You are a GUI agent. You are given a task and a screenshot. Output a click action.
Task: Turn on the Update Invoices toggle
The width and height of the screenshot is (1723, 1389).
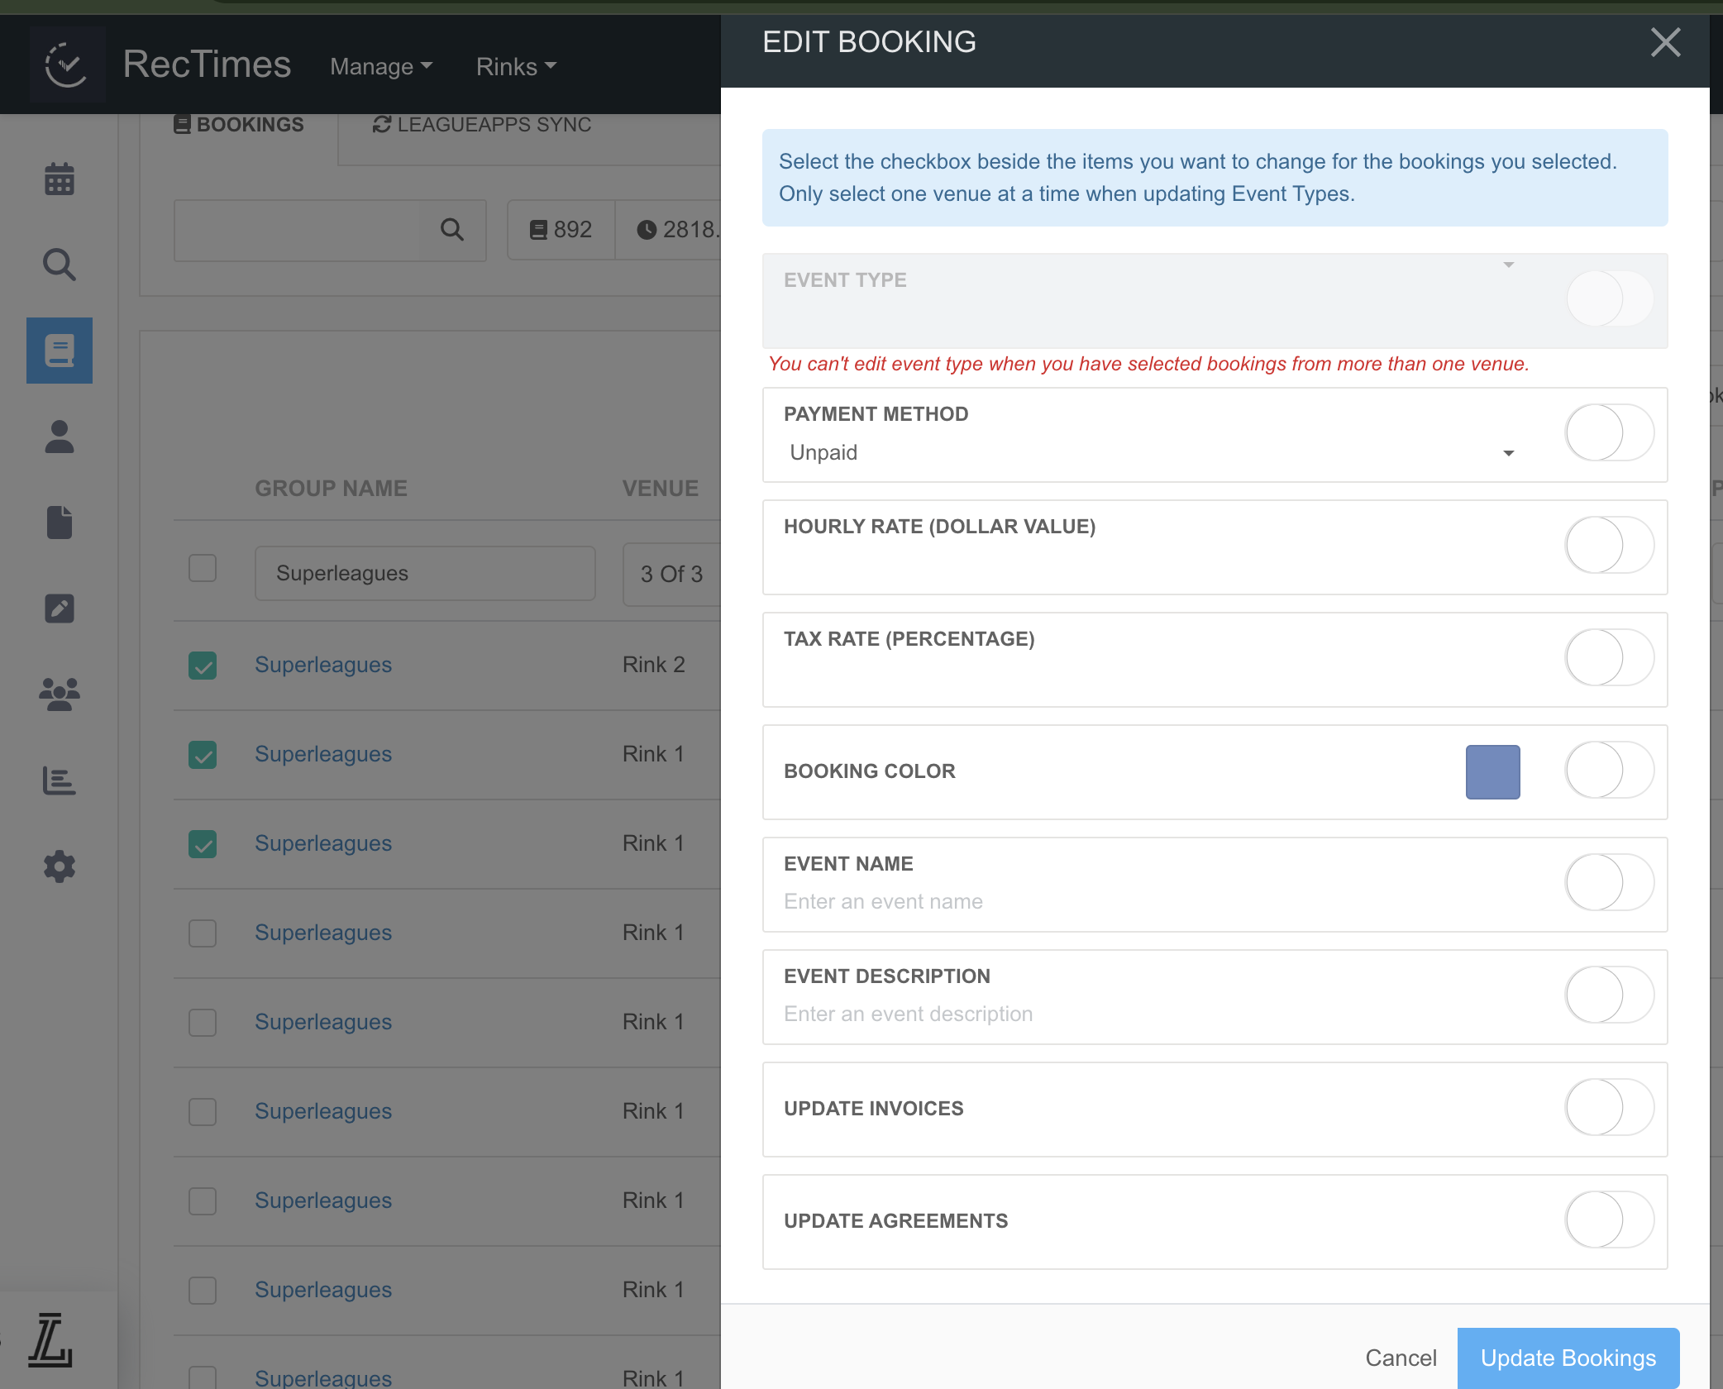1609,1108
